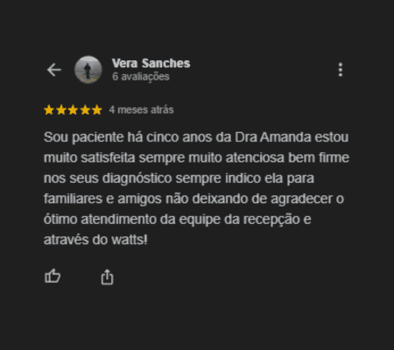Open the reviewer name Vera Sanches

[151, 63]
